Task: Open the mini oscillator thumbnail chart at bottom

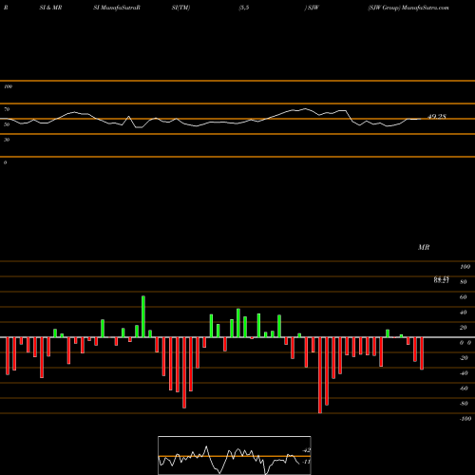Action: 235,455
